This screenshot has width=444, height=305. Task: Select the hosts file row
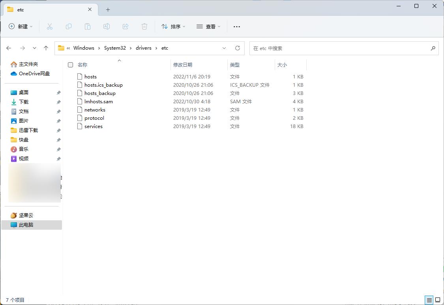(x=91, y=76)
